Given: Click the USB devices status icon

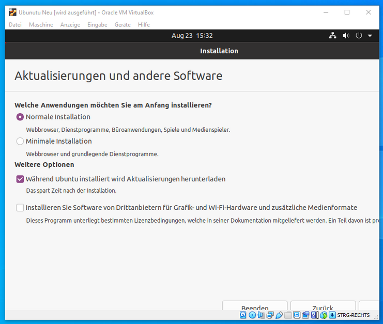Looking at the screenshot, I should 279,315.
